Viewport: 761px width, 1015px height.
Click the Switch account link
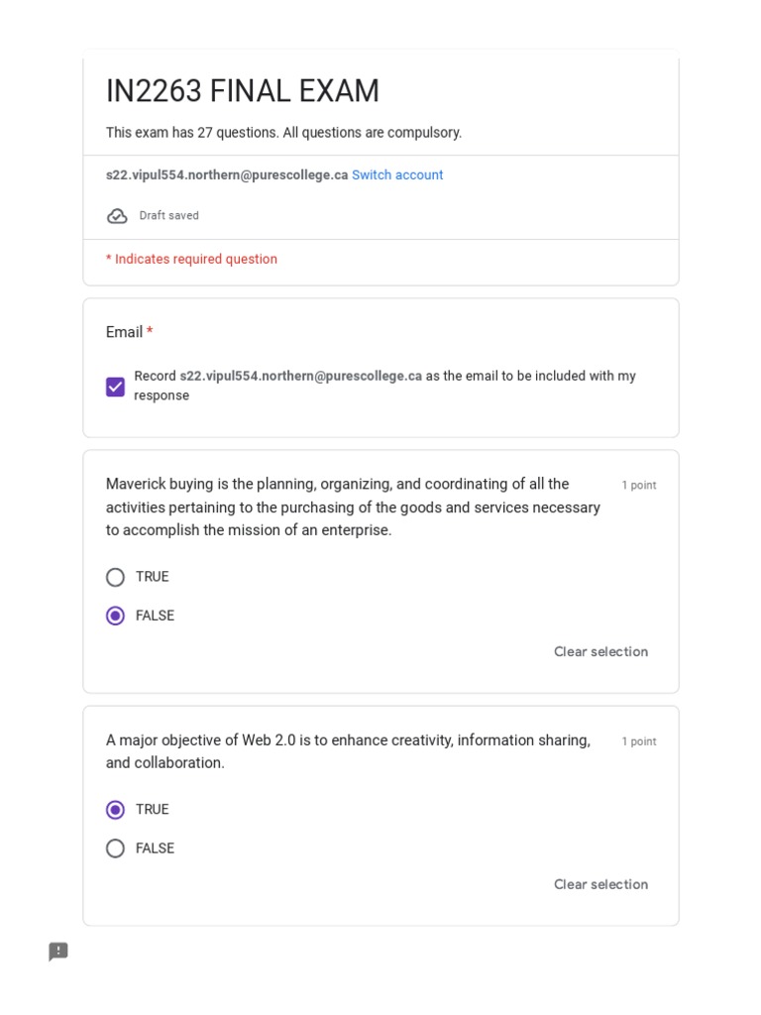coord(397,175)
